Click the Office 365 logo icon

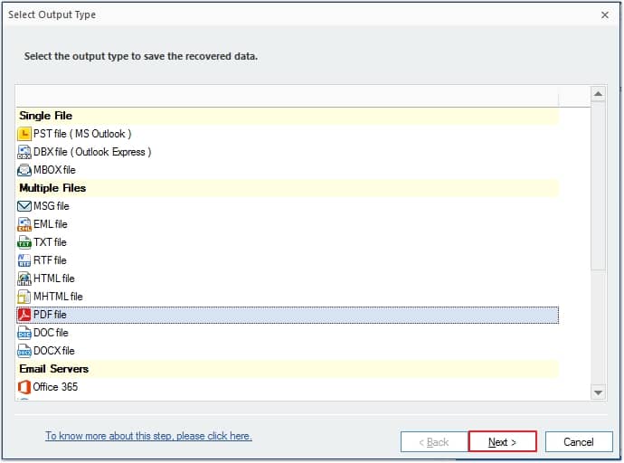(24, 387)
